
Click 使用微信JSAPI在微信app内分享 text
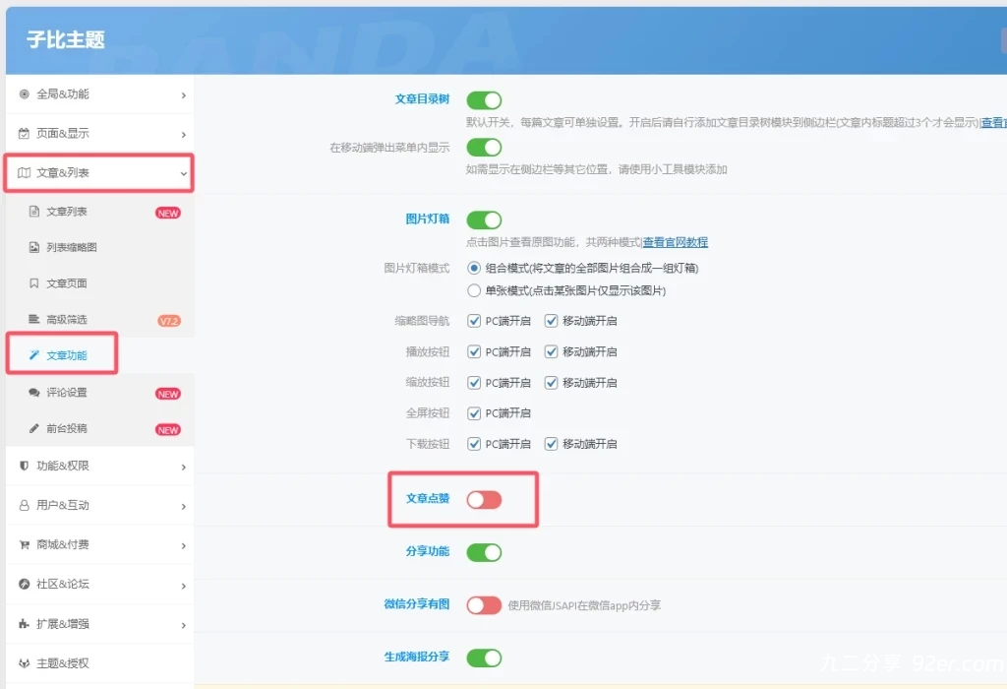tap(584, 605)
